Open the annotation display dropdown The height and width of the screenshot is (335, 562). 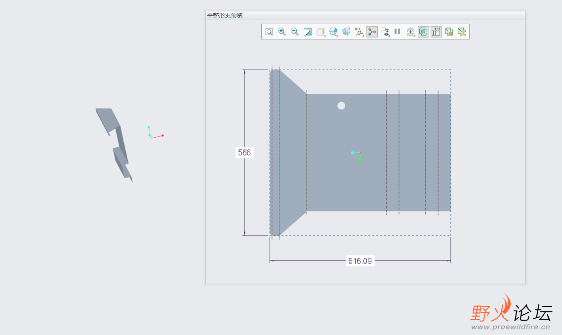tap(385, 32)
